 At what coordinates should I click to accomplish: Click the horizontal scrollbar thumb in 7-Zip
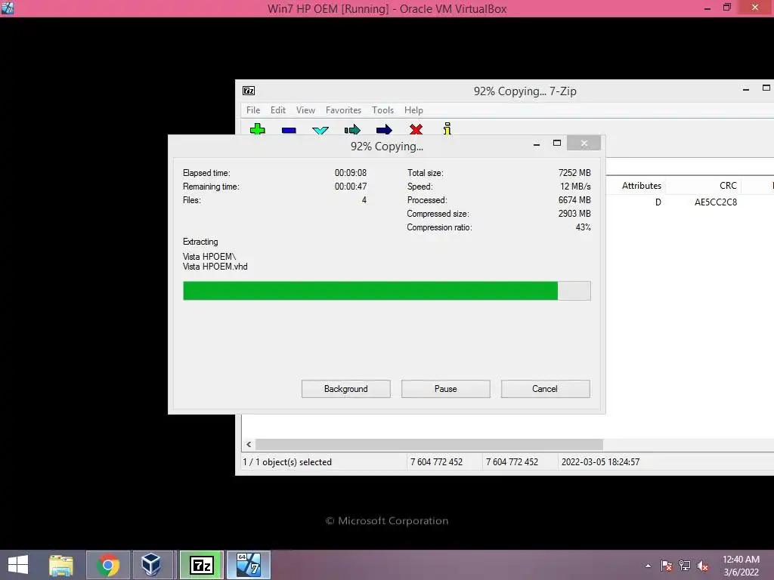point(429,444)
